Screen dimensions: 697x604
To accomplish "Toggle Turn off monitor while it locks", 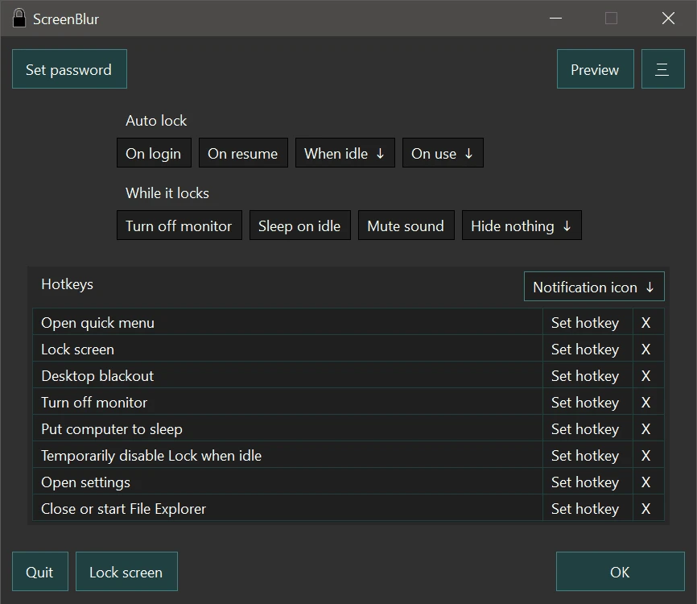I will click(x=179, y=225).
